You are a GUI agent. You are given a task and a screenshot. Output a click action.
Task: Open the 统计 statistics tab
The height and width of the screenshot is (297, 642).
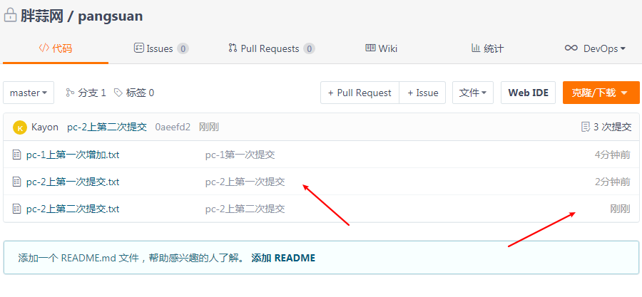click(487, 48)
